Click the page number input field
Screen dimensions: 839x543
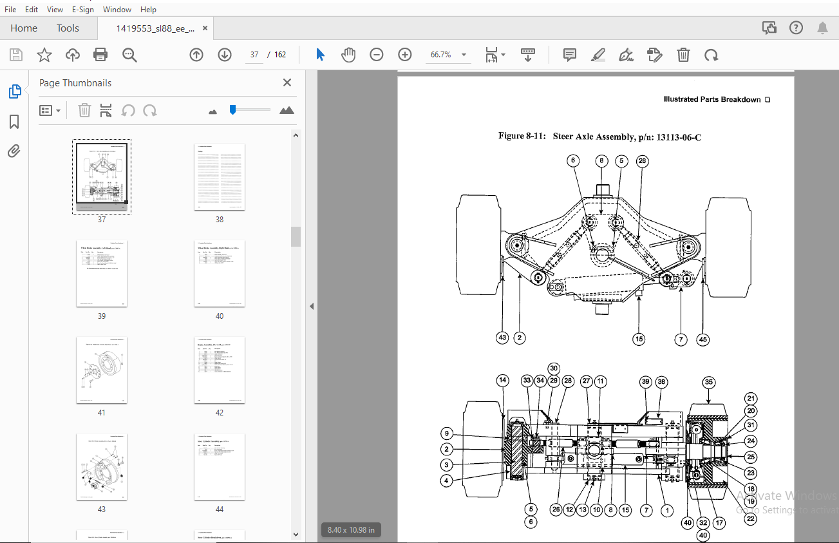click(x=254, y=55)
